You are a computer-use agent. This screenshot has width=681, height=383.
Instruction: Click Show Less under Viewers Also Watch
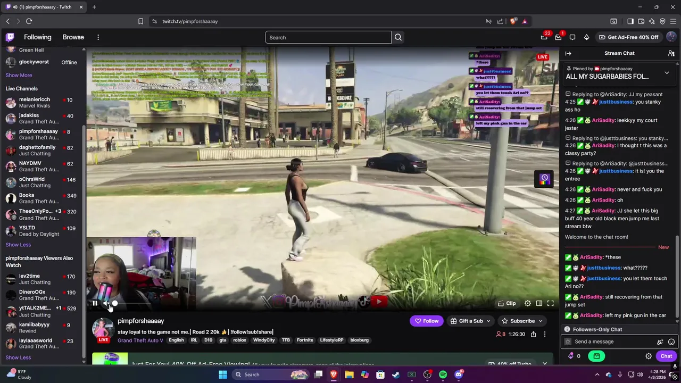pyautogui.click(x=18, y=357)
